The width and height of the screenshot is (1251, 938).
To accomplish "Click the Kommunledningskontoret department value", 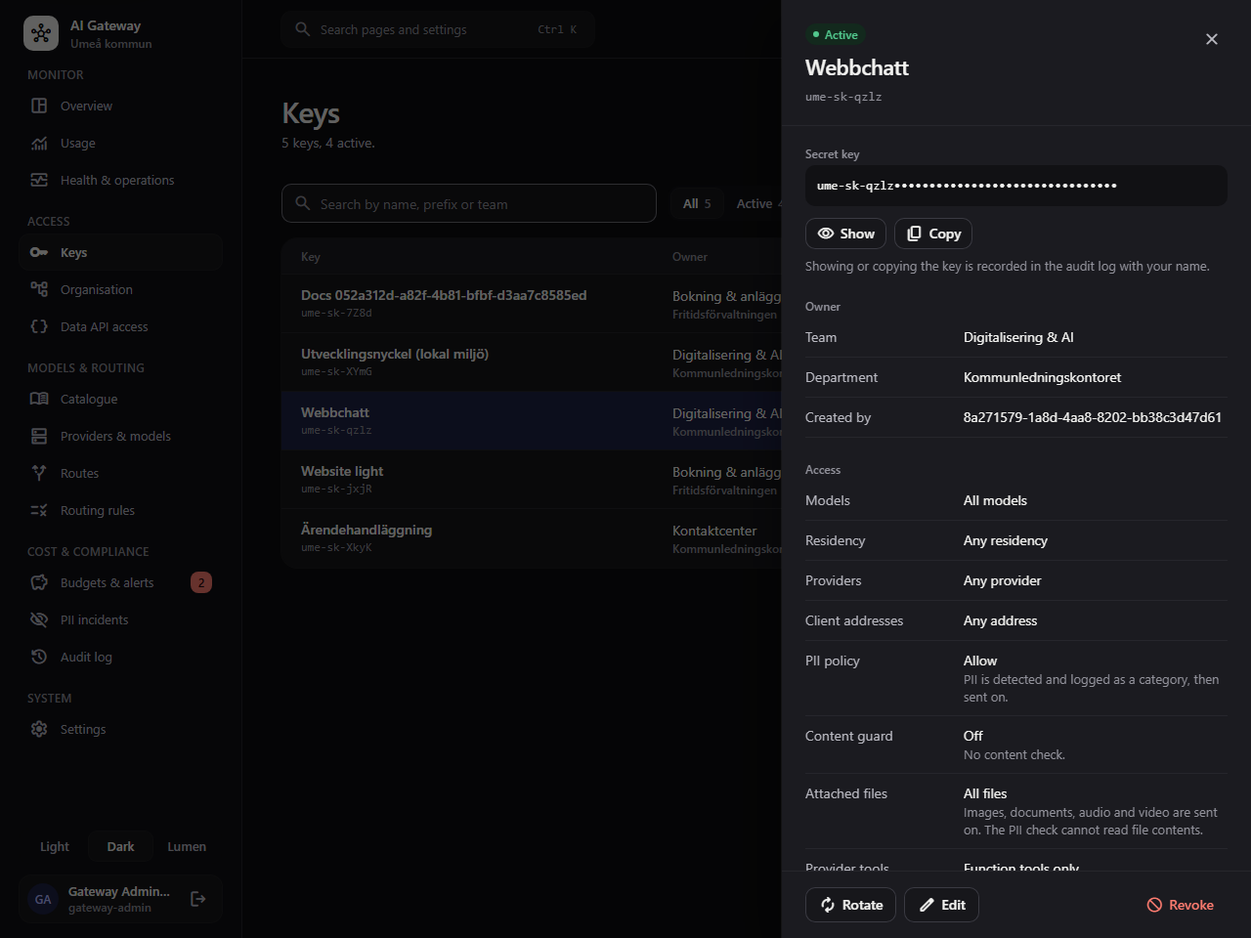I will point(1042,377).
